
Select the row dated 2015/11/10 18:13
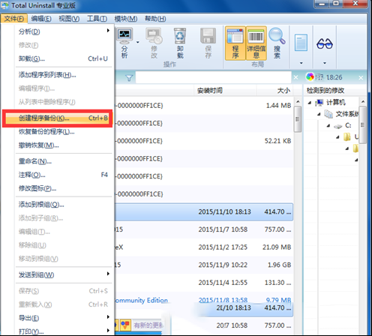click(204, 211)
